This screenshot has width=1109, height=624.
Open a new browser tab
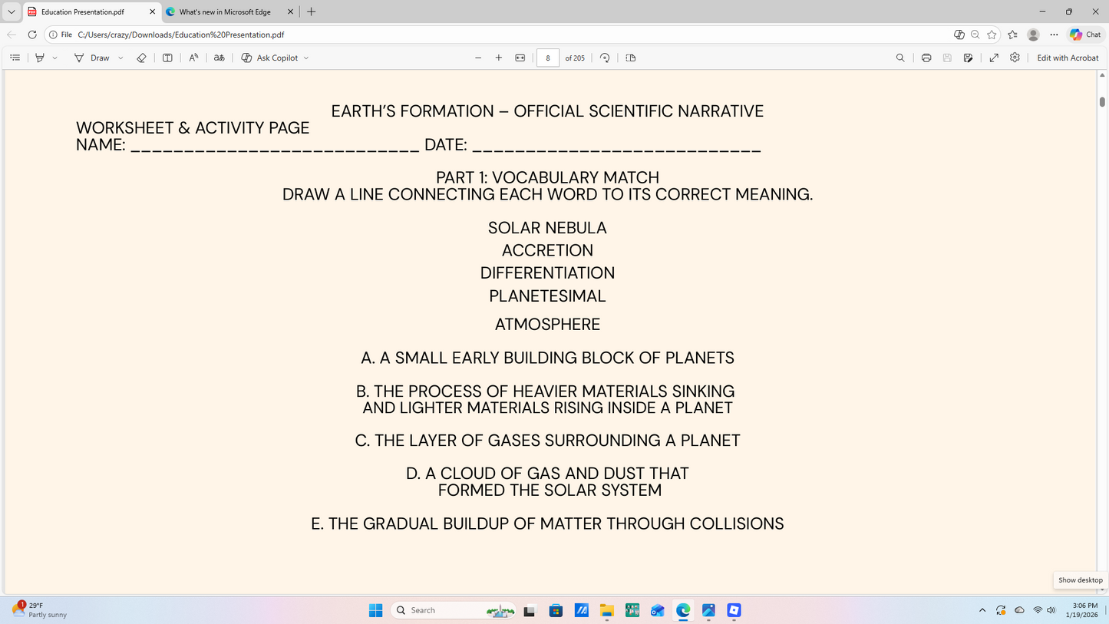[311, 12]
